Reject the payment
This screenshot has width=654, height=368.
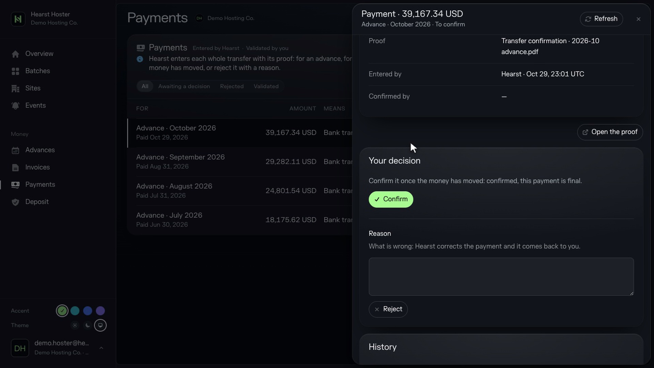pyautogui.click(x=388, y=309)
